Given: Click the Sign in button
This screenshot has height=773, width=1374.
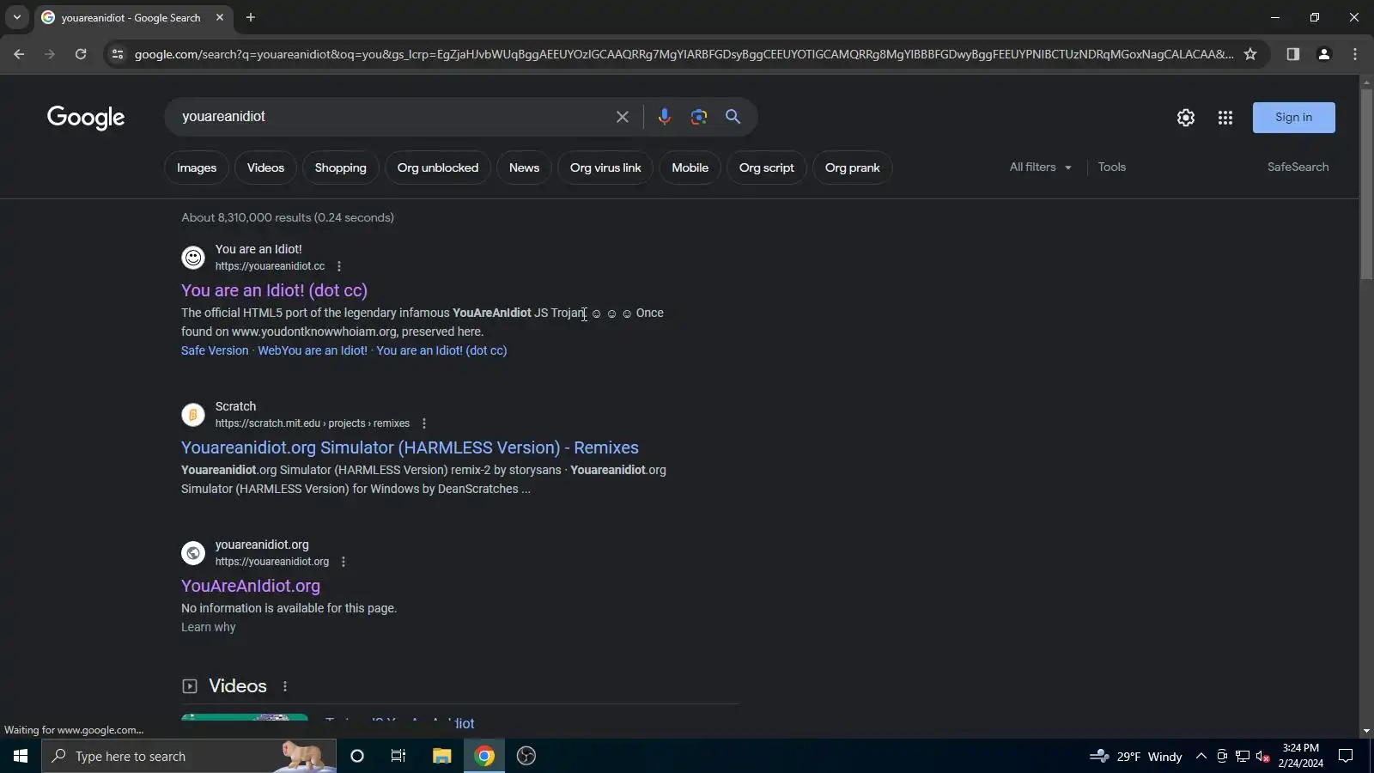Looking at the screenshot, I should click(x=1294, y=118).
